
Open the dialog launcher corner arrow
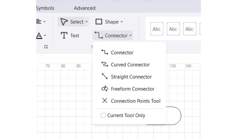coord(46,47)
